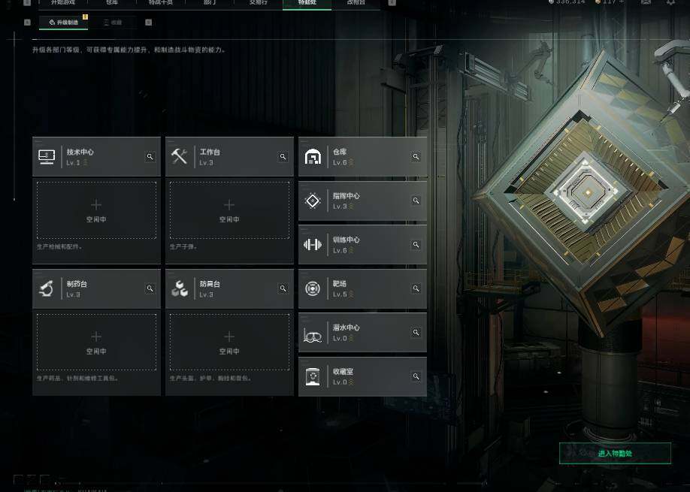Screen dimensions: 690x492
Task: Click the 防具台 stacked cubes icon
Action: pyautogui.click(x=180, y=288)
